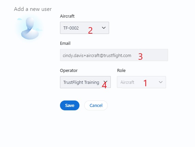Click the cindy.davis email address text
195x147 pixels.
[x=97, y=55]
